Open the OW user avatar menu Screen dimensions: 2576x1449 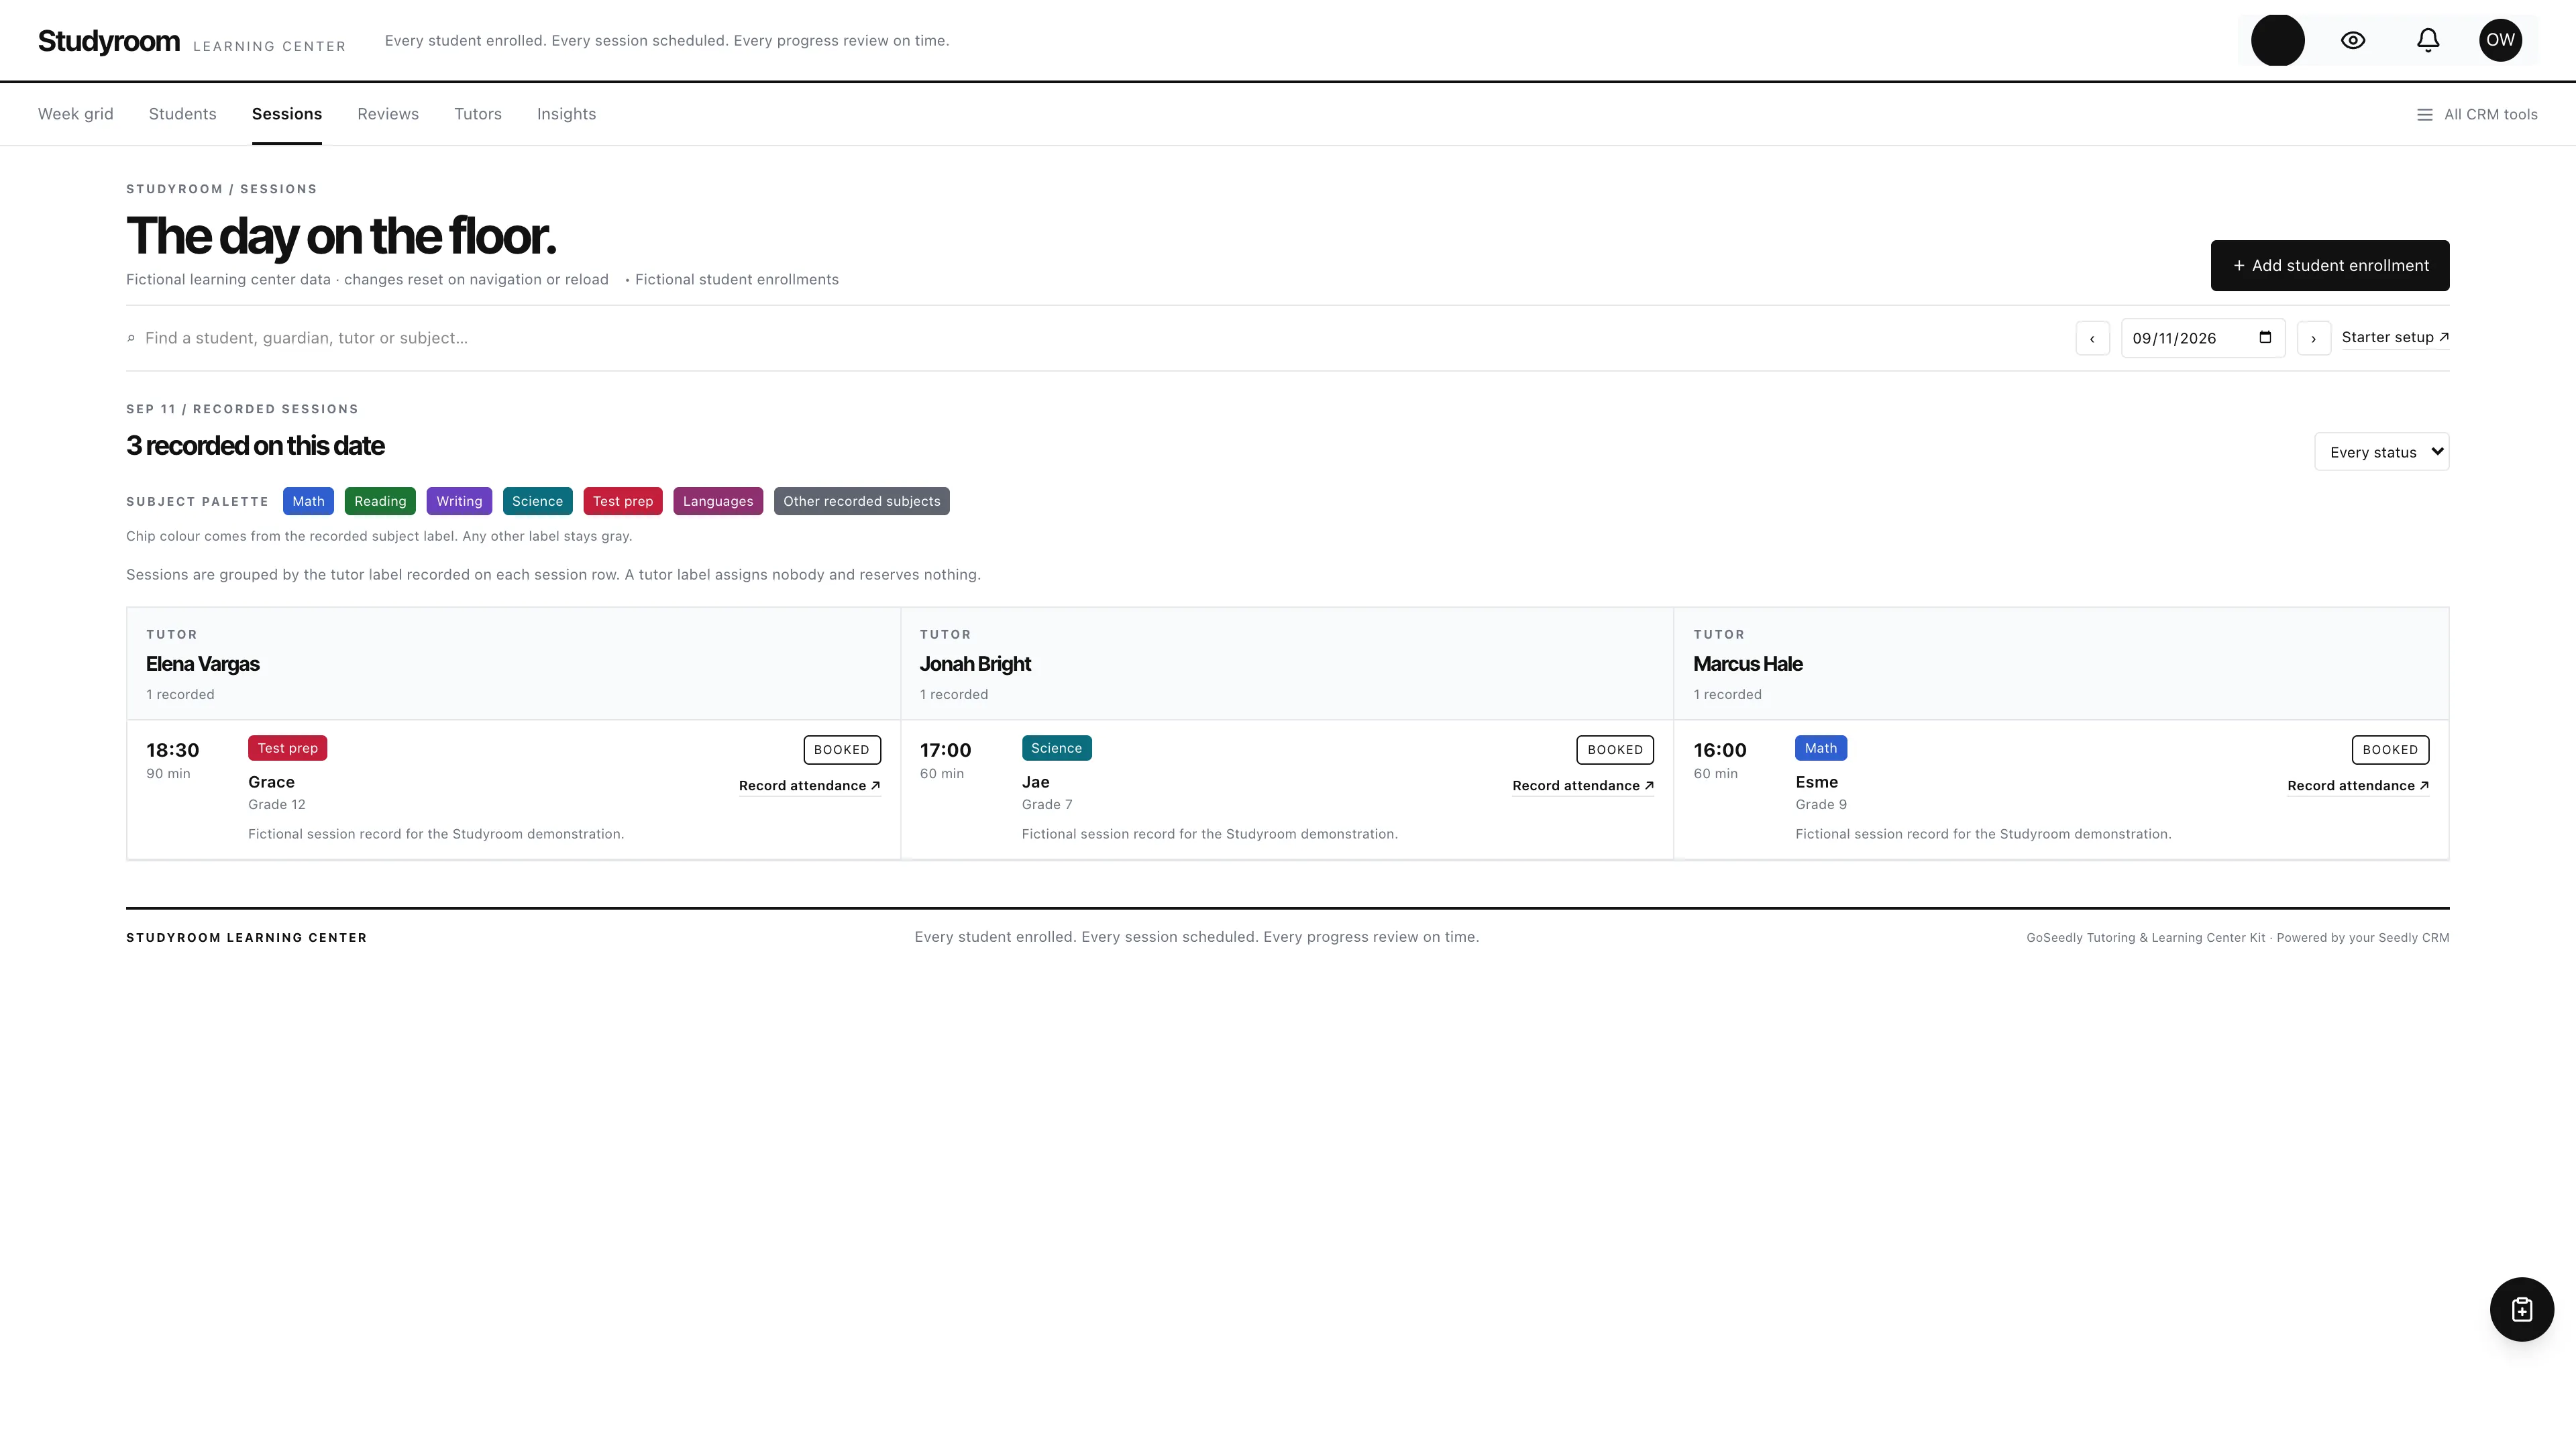(x=2500, y=40)
